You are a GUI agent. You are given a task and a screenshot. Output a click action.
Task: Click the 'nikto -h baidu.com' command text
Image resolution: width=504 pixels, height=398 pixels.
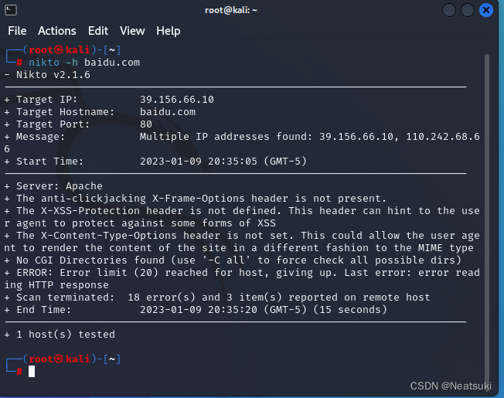click(x=84, y=63)
